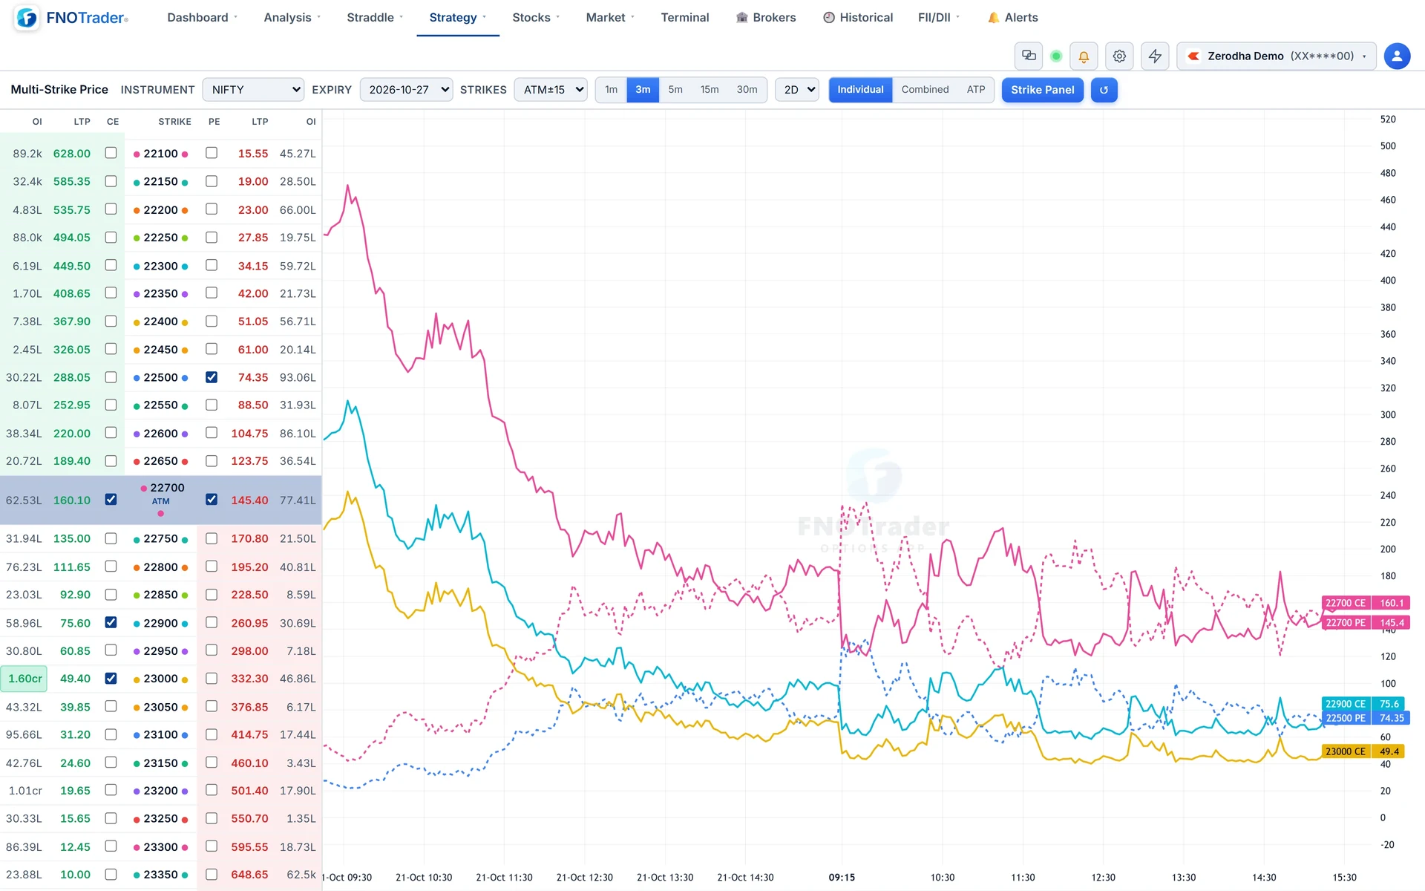Screen dimensions: 1425x891
Task: Click the FNOTrader logo icon
Action: coord(27,18)
